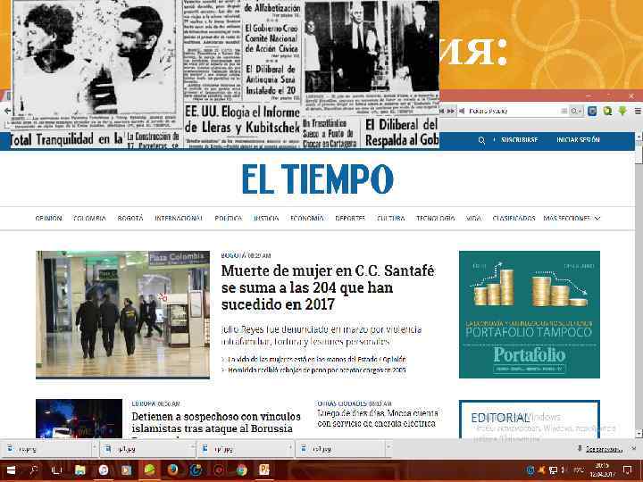Expand the fourth download item's arrow menu
The width and height of the screenshot is (643, 482).
[388, 448]
